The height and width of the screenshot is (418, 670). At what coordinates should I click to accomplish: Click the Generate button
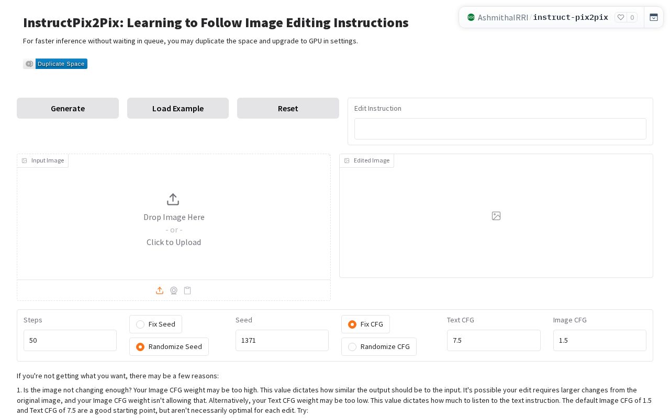(x=68, y=108)
